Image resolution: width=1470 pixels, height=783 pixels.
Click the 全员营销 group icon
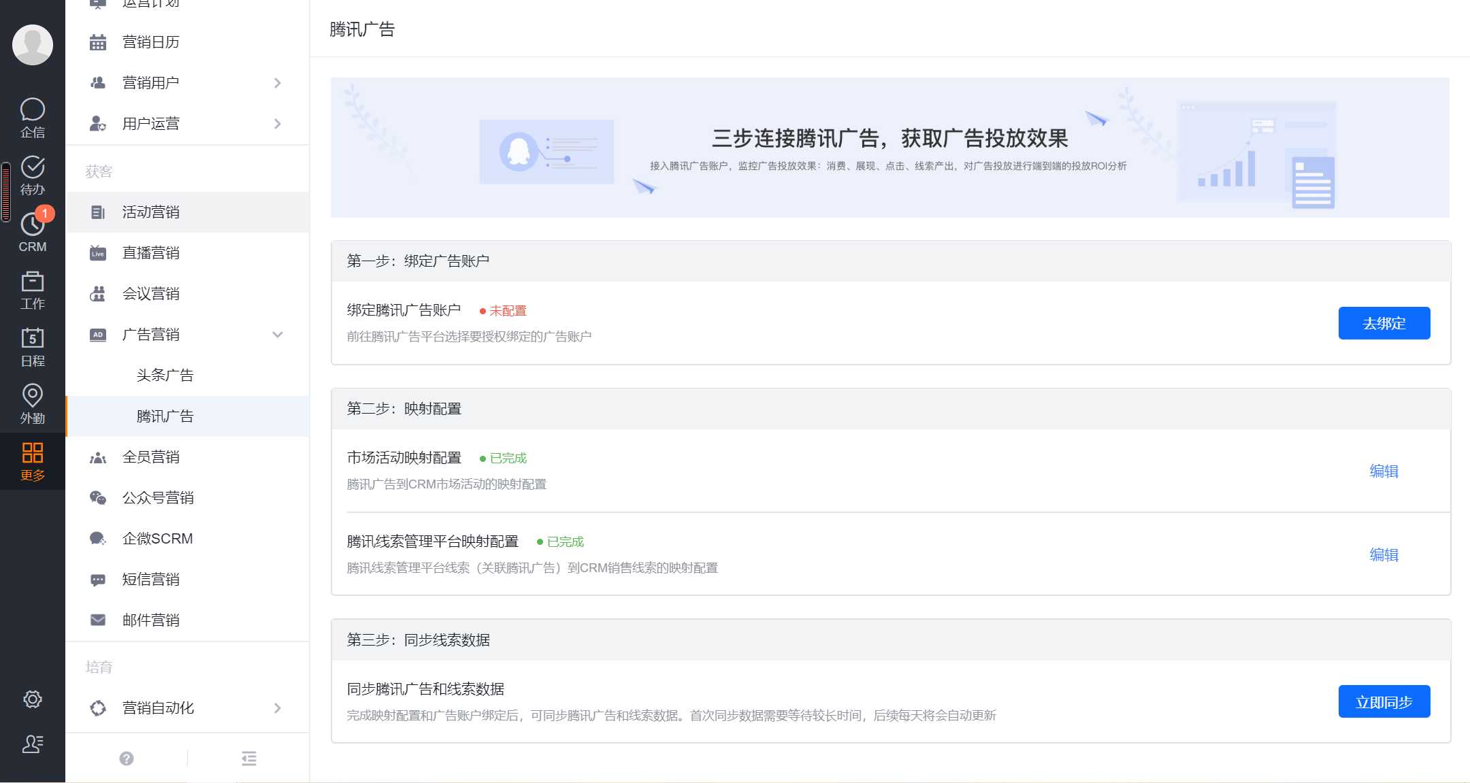coord(98,457)
